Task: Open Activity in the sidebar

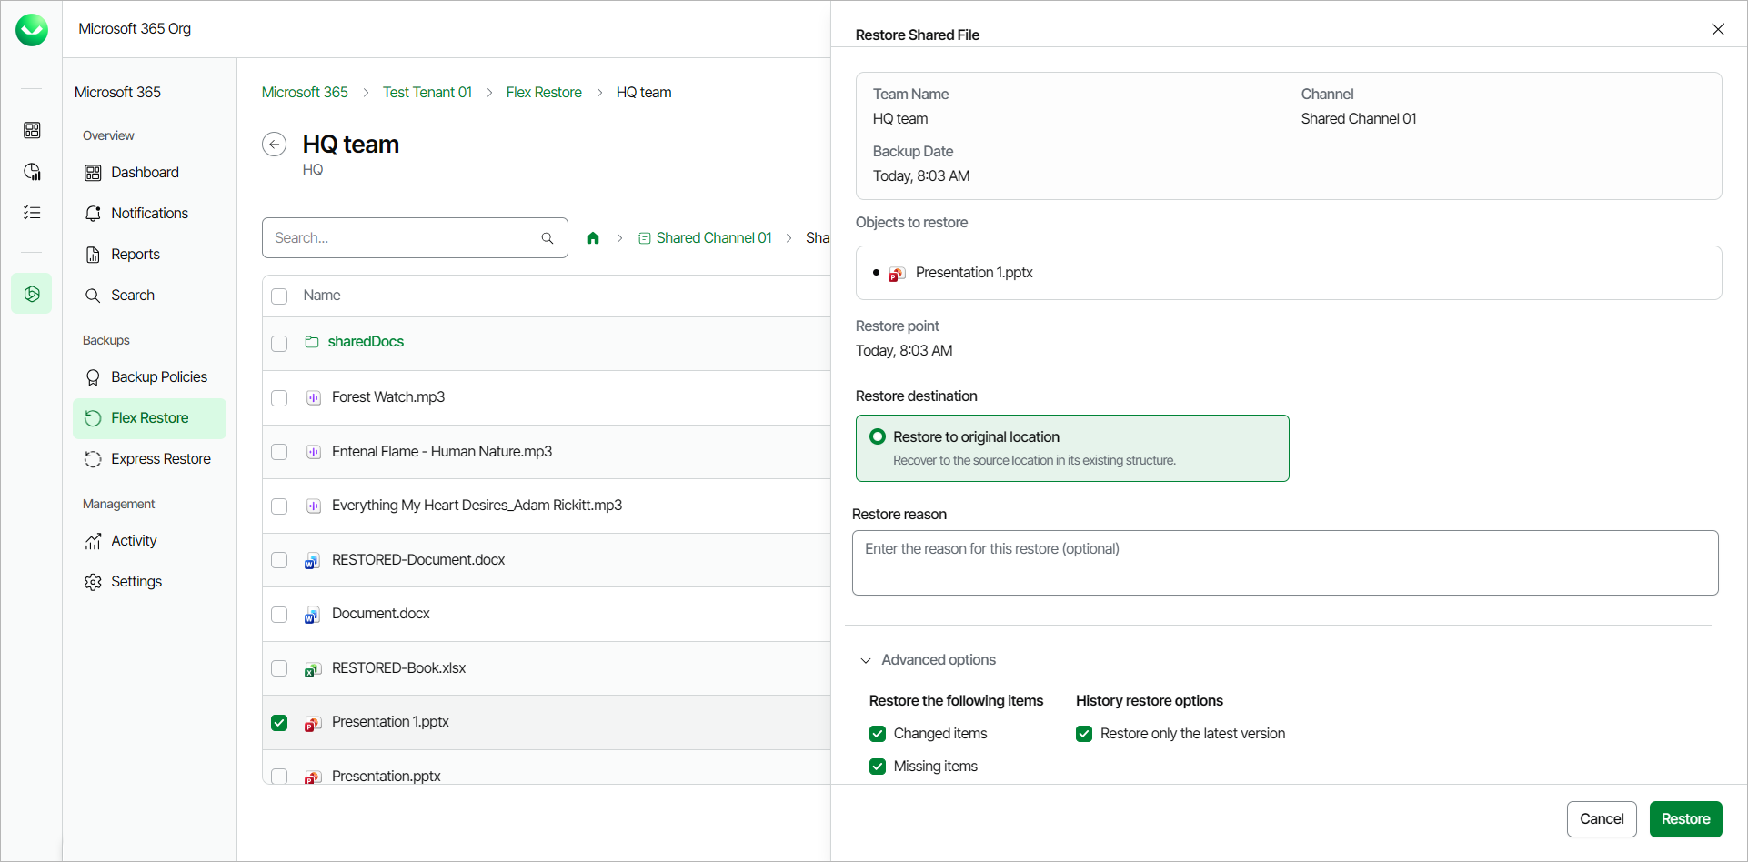Action: pos(149,540)
